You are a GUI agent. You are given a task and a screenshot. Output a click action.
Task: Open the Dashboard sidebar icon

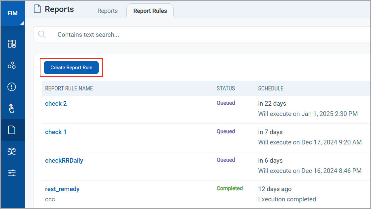coord(12,44)
